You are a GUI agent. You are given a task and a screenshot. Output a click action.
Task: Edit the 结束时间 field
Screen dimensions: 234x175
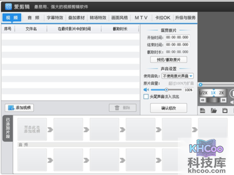177,45
